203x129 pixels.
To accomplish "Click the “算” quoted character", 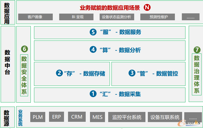I will click(105, 50).
